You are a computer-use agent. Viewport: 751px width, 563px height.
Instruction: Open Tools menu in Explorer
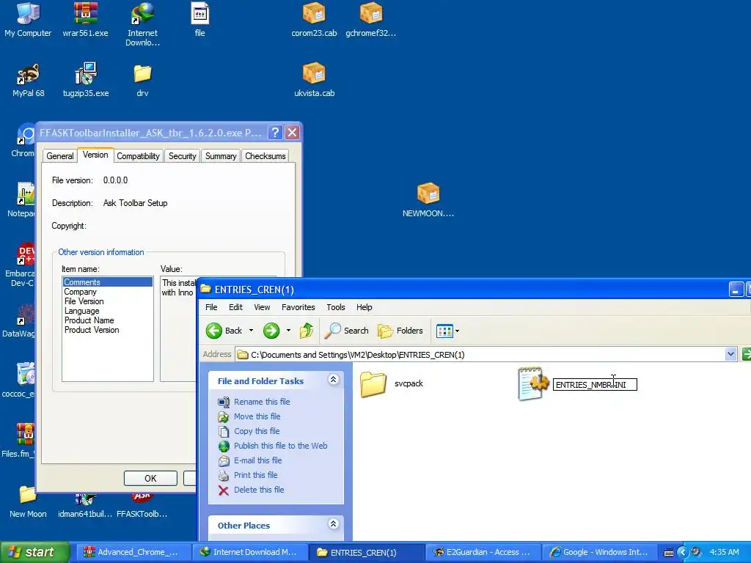click(x=336, y=307)
